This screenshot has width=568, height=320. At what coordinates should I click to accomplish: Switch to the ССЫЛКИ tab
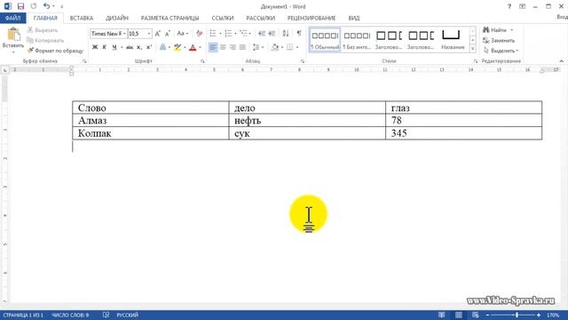(223, 18)
